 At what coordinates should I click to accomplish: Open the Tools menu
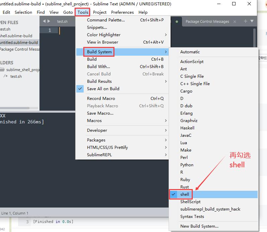83,12
